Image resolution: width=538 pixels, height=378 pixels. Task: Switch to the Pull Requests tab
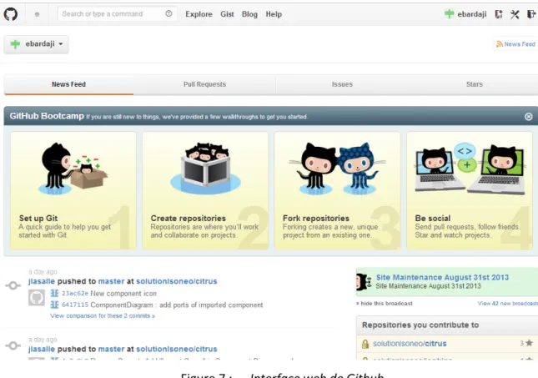204,84
